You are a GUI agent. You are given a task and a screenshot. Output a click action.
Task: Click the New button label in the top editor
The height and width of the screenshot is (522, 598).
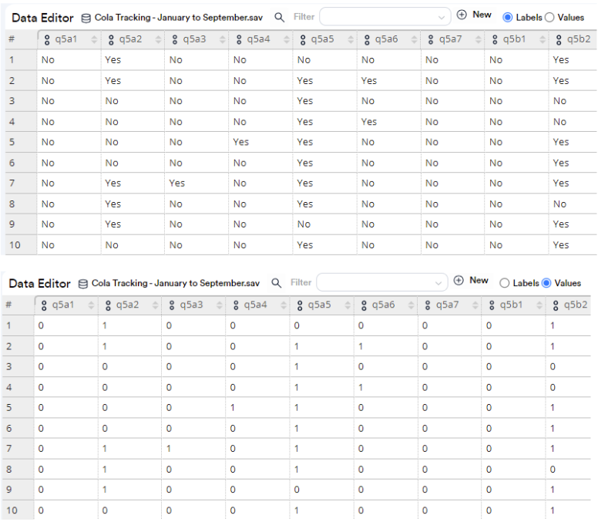(x=482, y=15)
